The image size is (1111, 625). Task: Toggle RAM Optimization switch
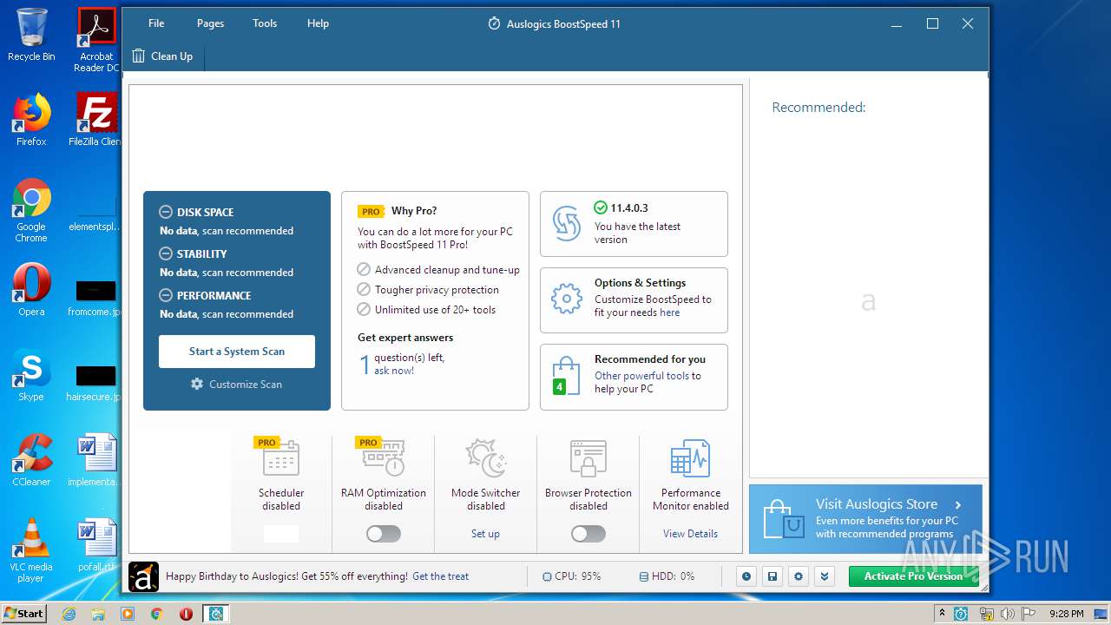point(384,534)
